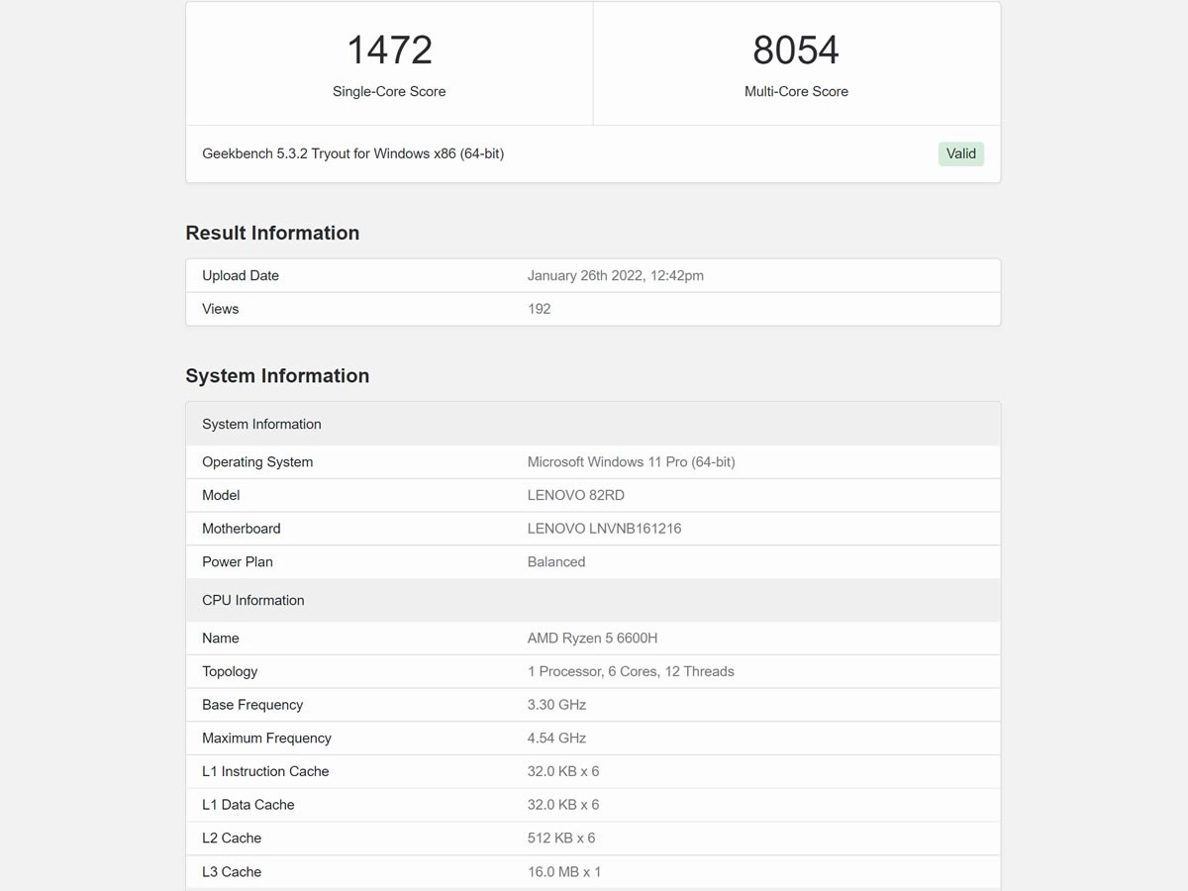Click the Multi-Core Score label

click(796, 91)
